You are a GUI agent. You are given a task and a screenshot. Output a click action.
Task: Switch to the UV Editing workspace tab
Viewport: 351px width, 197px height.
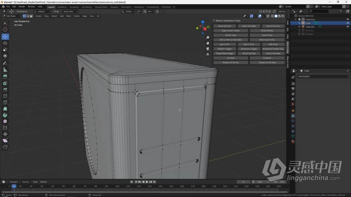(86, 7)
